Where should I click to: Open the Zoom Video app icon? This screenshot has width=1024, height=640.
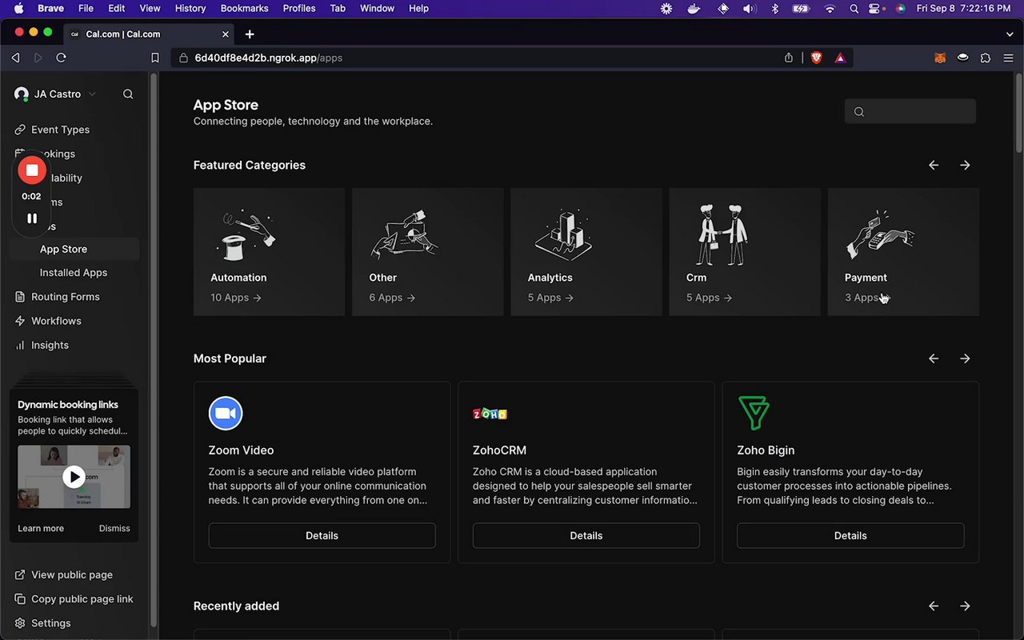[226, 414]
